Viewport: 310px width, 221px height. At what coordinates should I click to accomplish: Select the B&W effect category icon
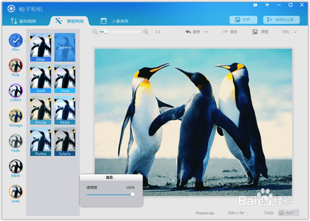(15, 166)
